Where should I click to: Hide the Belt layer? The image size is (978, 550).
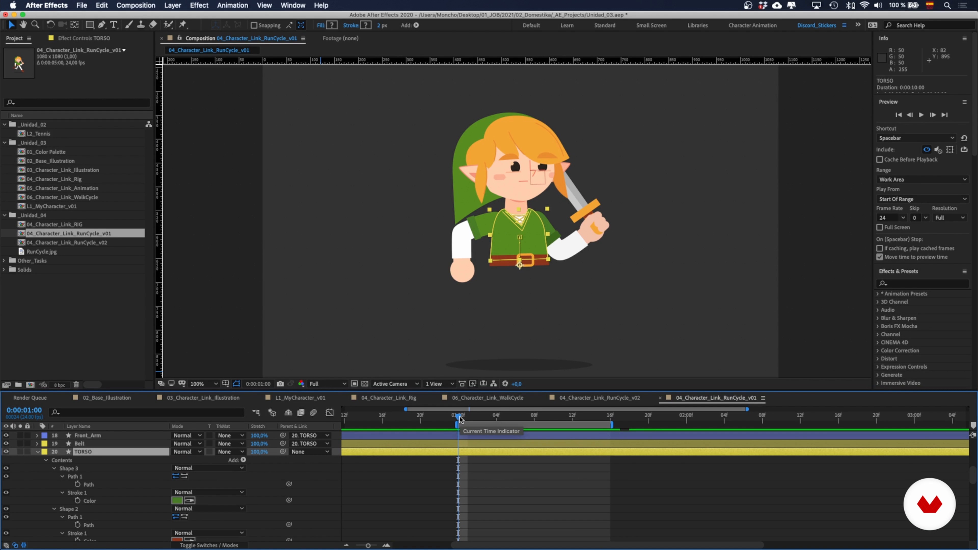6,443
